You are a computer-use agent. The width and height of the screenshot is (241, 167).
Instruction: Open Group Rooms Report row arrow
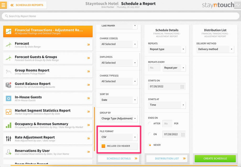pos(89,71)
